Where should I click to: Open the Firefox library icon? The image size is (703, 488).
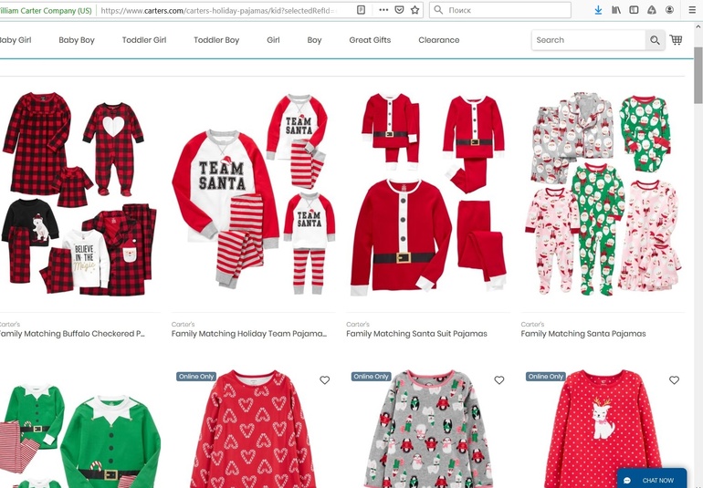pyautogui.click(x=616, y=10)
